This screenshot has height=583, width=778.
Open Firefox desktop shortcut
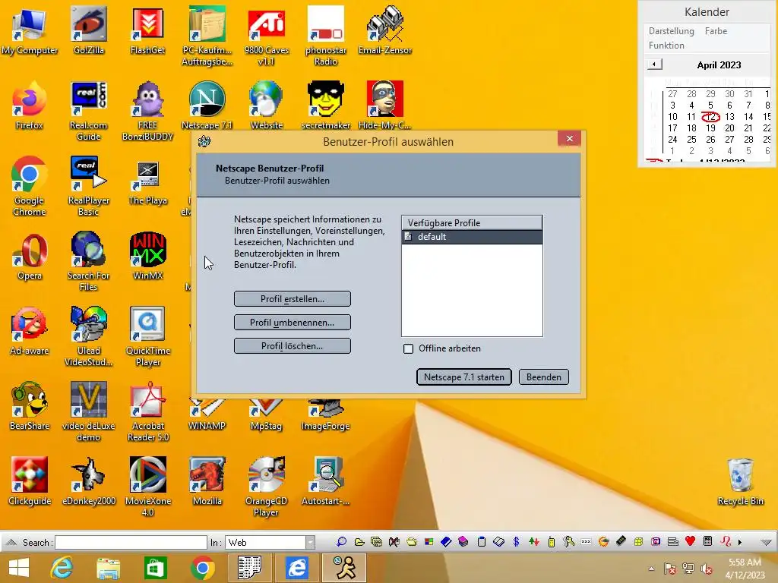click(30, 106)
